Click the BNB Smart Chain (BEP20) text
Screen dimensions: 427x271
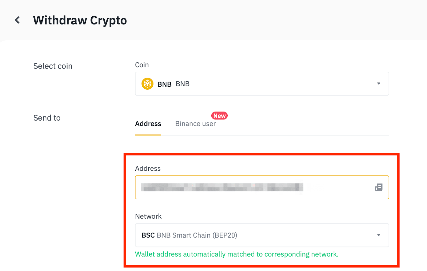point(197,235)
